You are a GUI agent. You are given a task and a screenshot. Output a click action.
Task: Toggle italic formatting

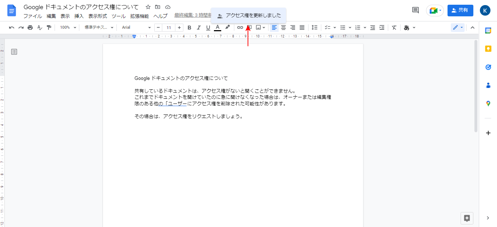pos(199,27)
